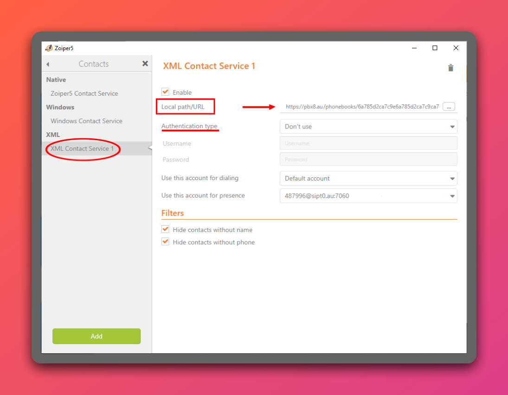The height and width of the screenshot is (395, 508).
Task: Click the Username input field
Action: tap(368, 143)
